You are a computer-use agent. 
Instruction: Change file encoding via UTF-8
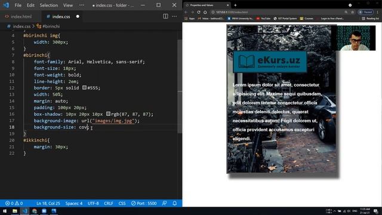click(x=93, y=203)
